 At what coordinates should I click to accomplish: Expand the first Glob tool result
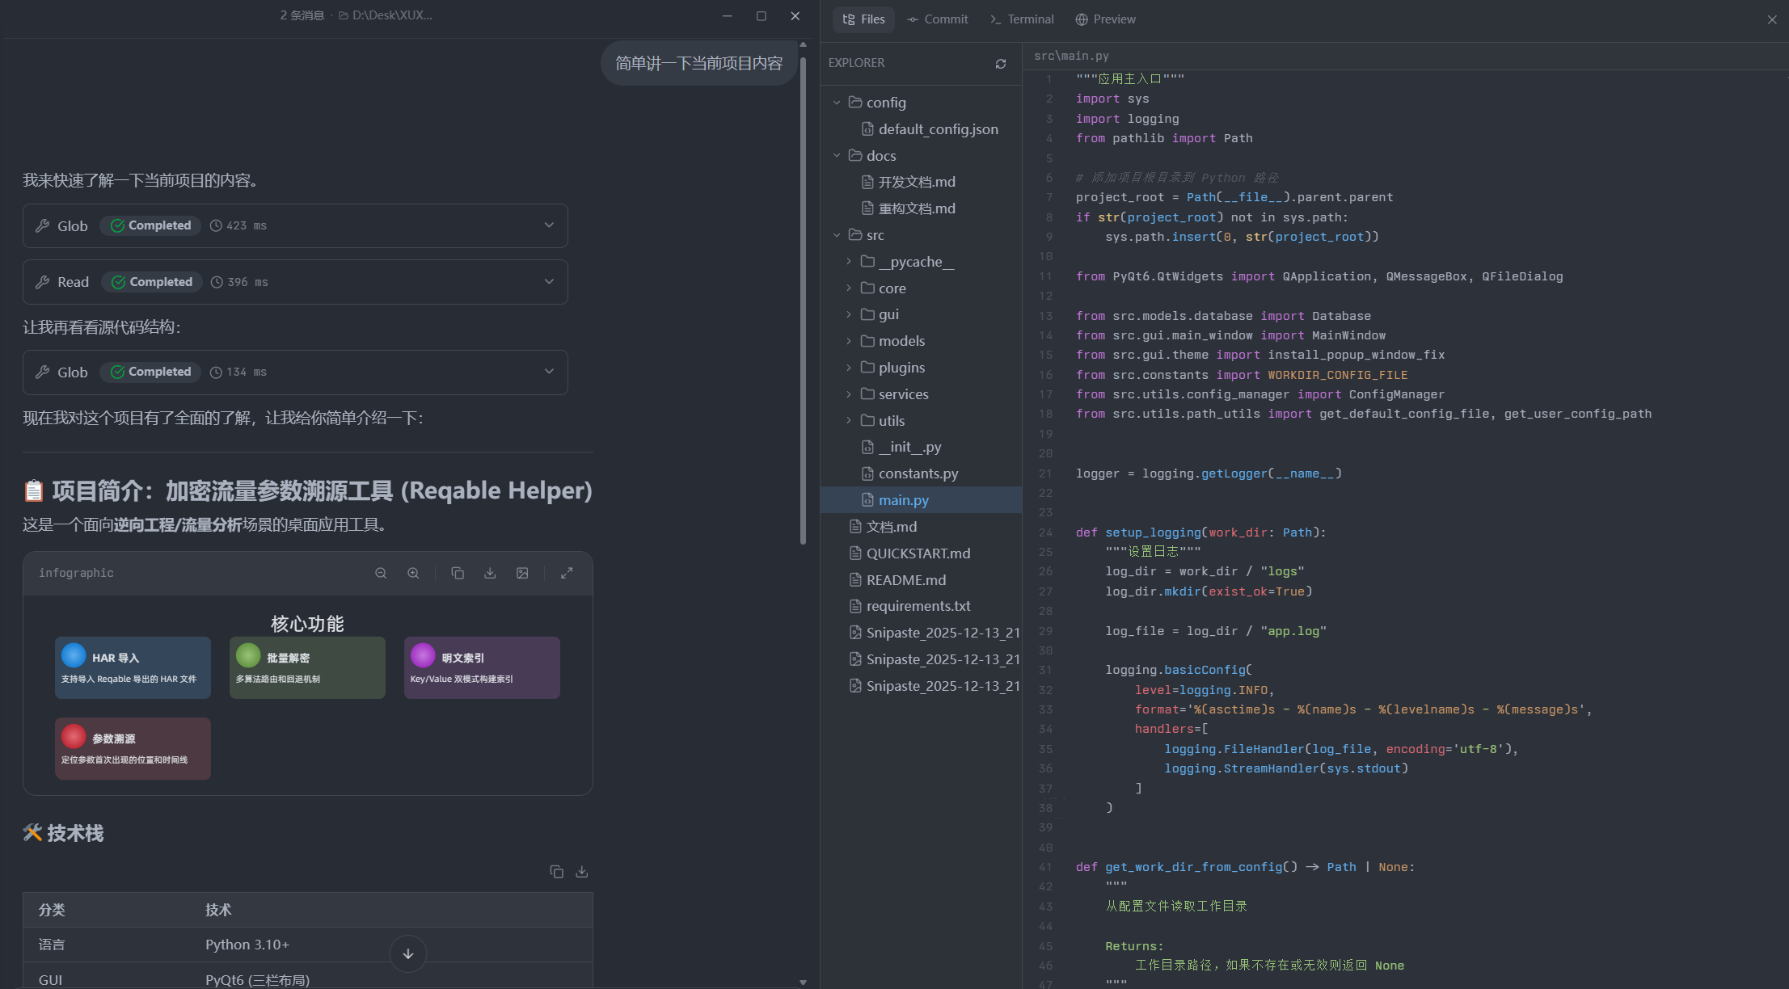pyautogui.click(x=549, y=225)
